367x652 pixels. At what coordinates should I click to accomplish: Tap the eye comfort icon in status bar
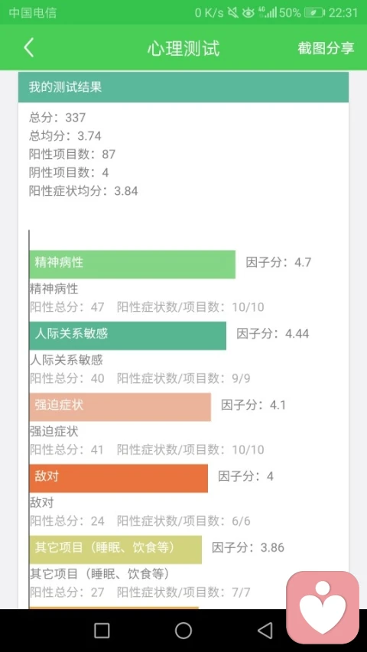248,13
